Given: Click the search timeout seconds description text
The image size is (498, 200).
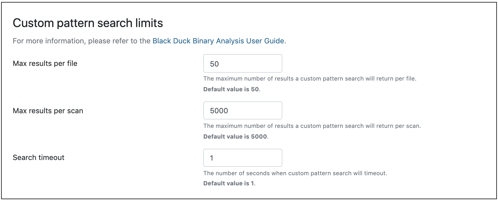Looking at the screenshot, I should [295, 174].
